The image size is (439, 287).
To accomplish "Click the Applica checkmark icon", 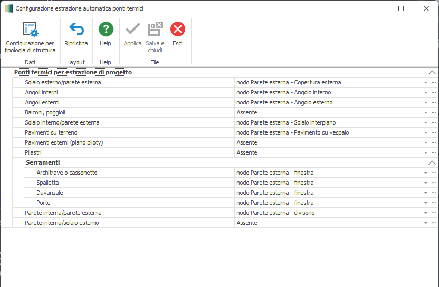I will coord(132,30).
